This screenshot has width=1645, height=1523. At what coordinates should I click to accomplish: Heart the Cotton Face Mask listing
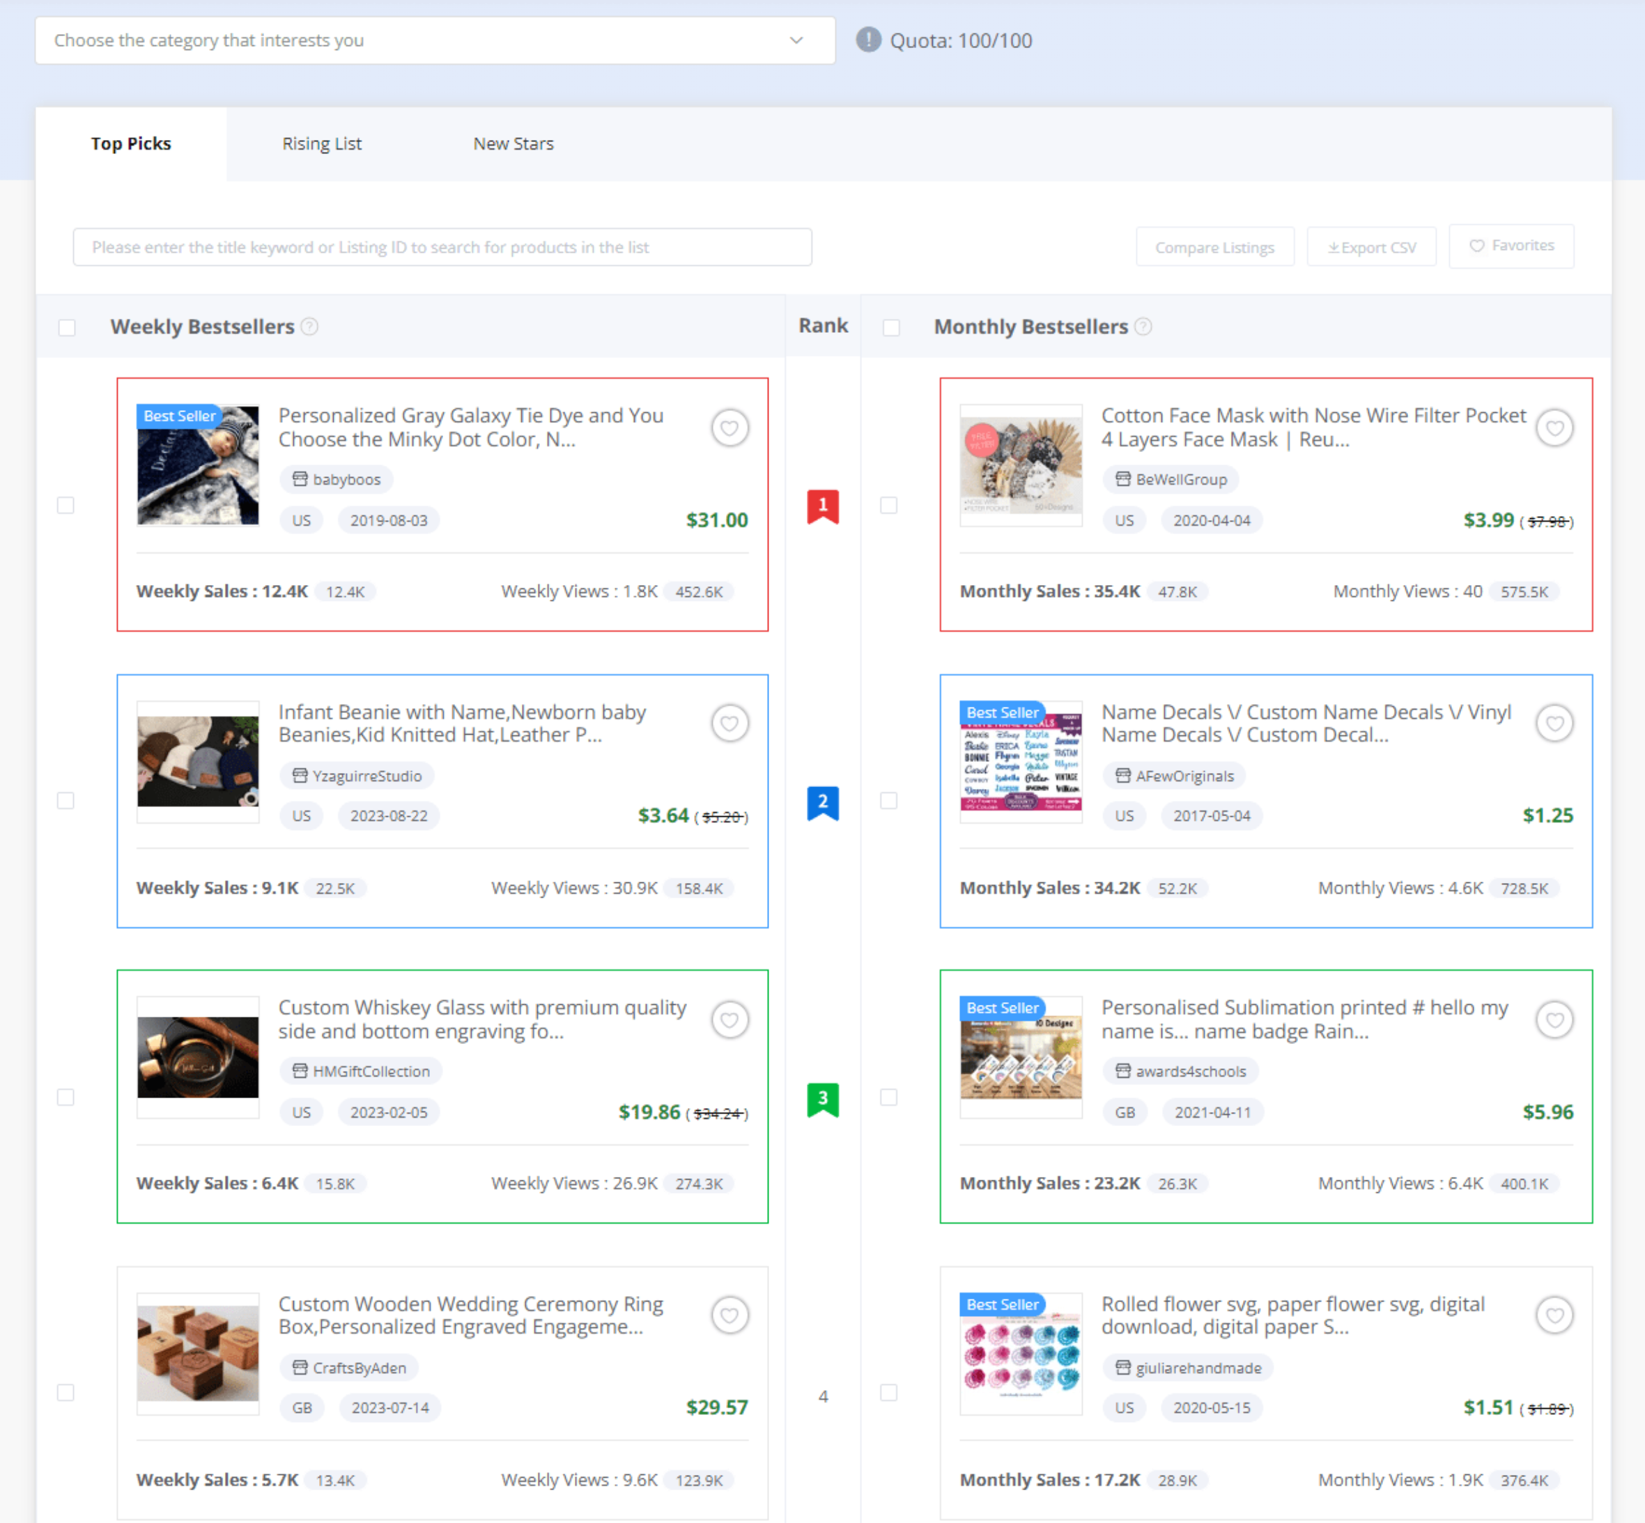click(1554, 428)
